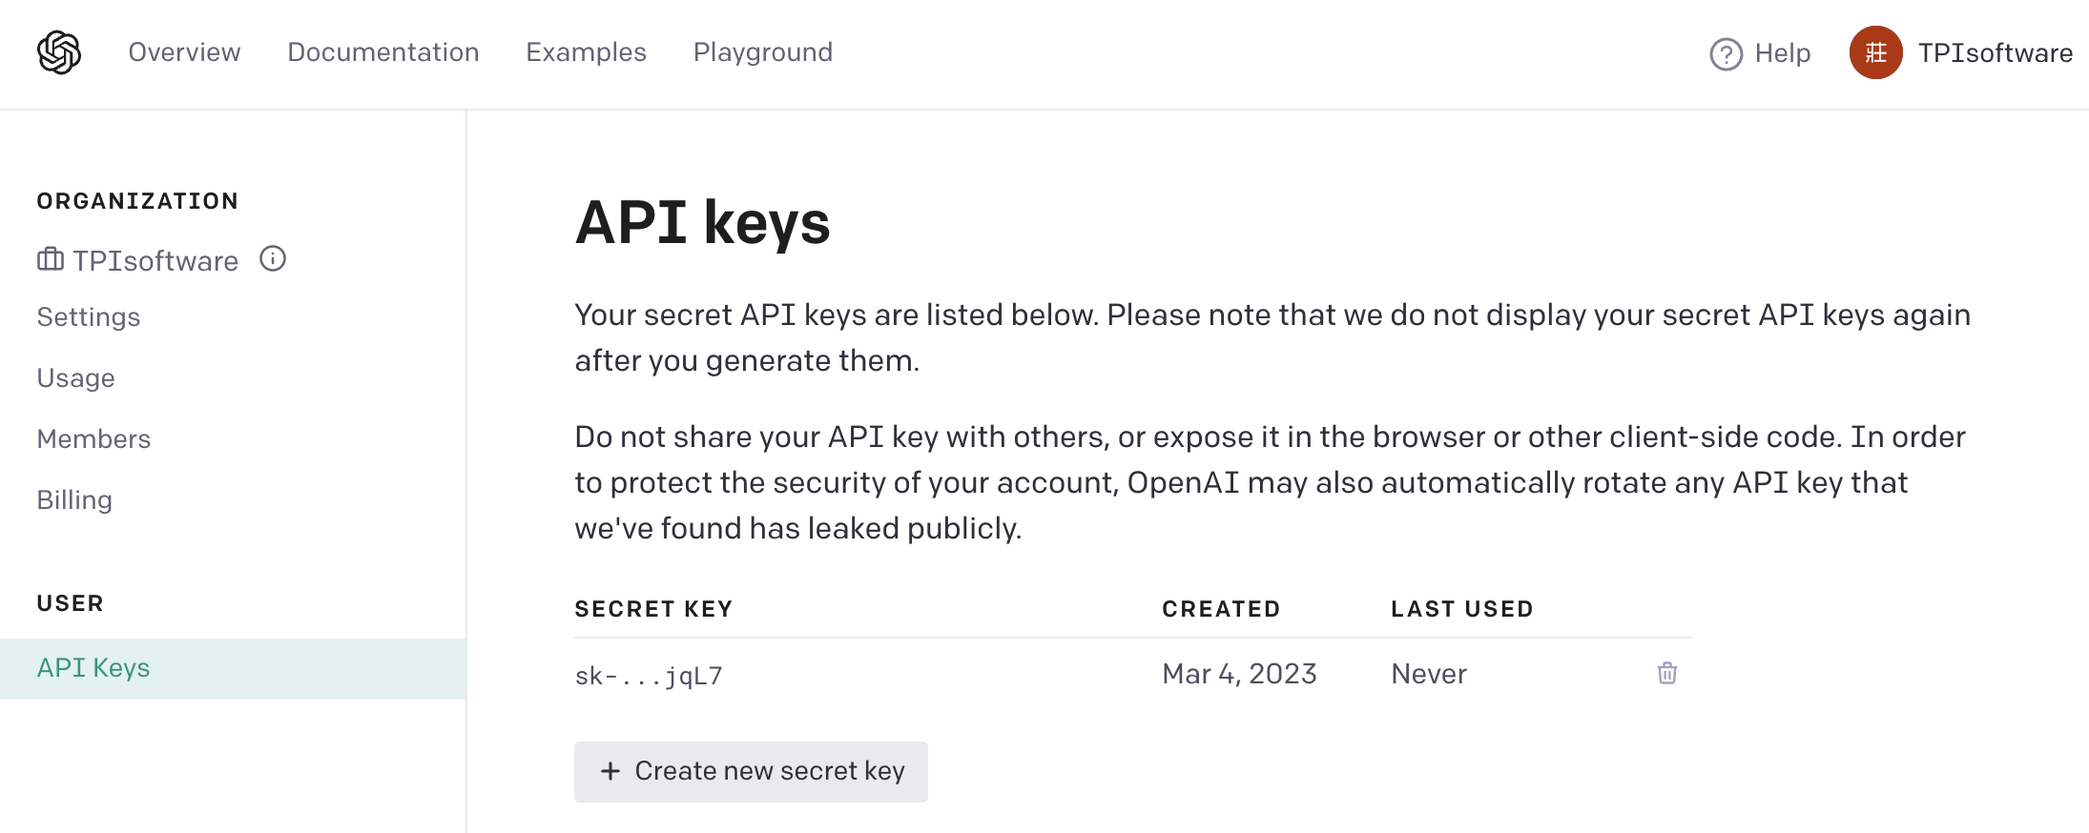Delete the sk-...jqL7 key via trash icon

click(x=1666, y=674)
